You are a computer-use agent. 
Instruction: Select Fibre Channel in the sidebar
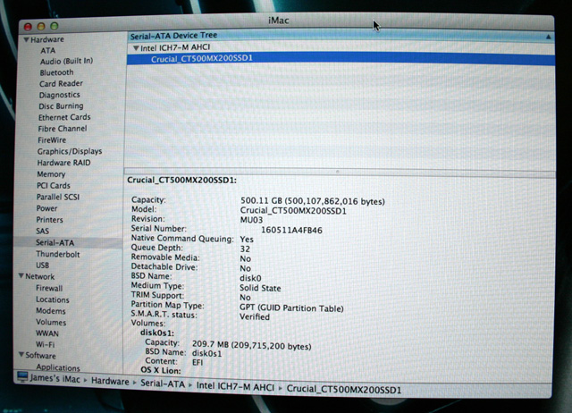(x=63, y=129)
